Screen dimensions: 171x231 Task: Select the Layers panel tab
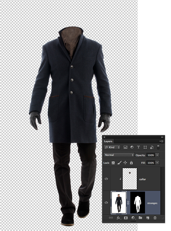pos(108,141)
